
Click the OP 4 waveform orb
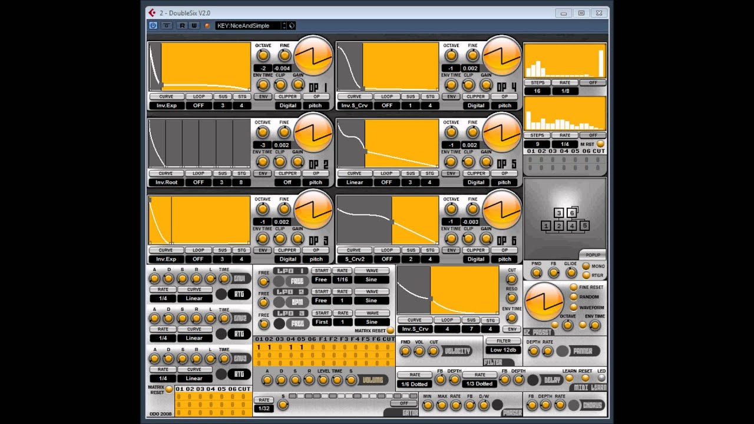tap(502, 56)
